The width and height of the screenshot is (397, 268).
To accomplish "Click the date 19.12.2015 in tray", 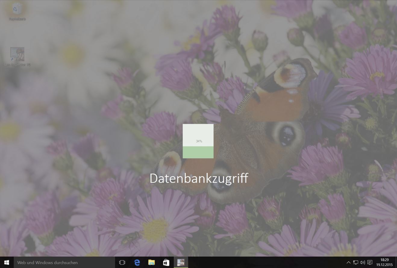I will [384, 264].
